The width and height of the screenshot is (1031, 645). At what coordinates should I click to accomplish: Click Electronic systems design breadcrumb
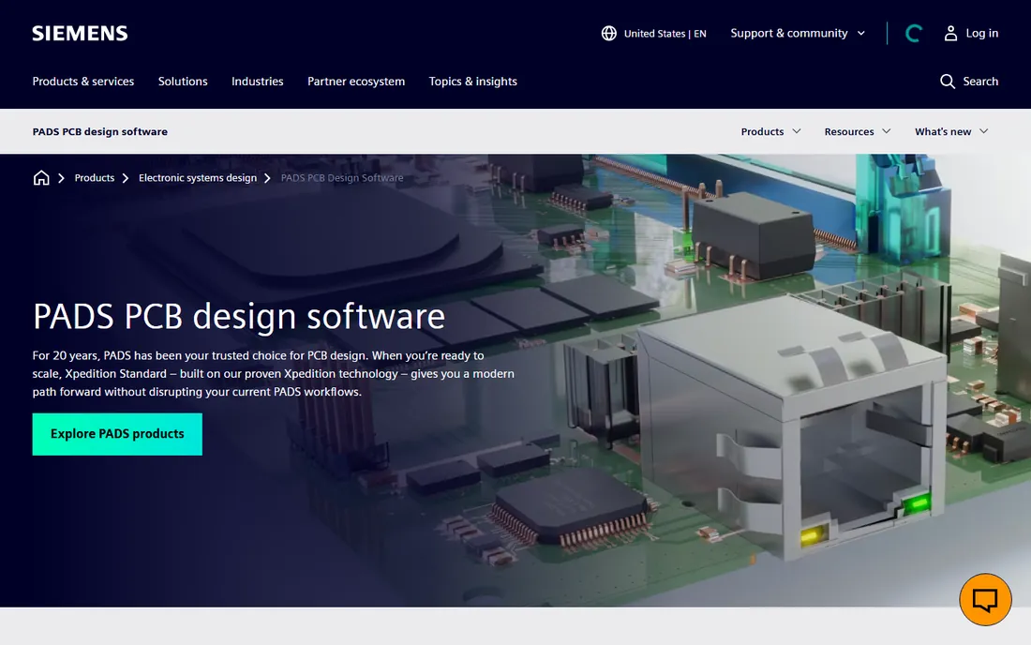[x=197, y=178]
